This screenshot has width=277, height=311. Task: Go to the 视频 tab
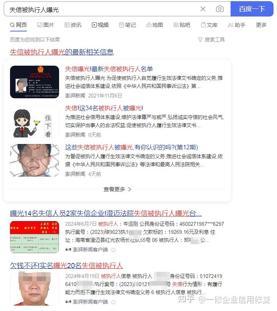100,25
